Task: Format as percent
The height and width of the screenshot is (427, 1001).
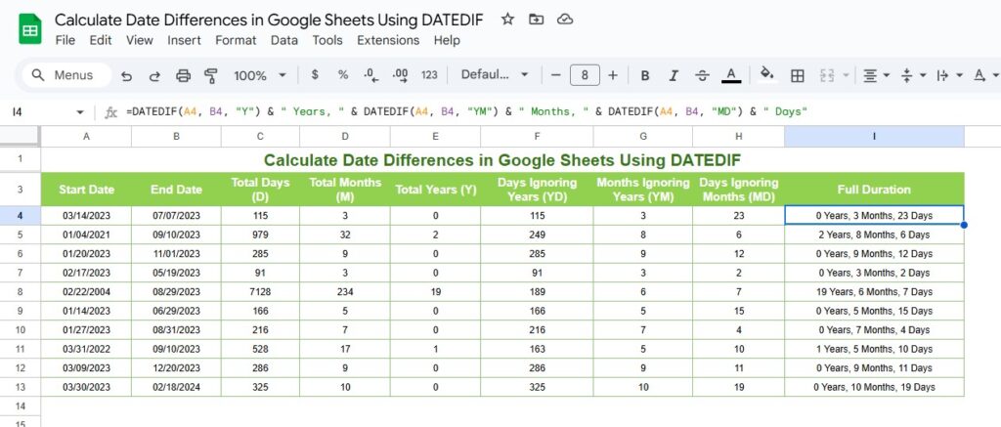Action: 343,74
